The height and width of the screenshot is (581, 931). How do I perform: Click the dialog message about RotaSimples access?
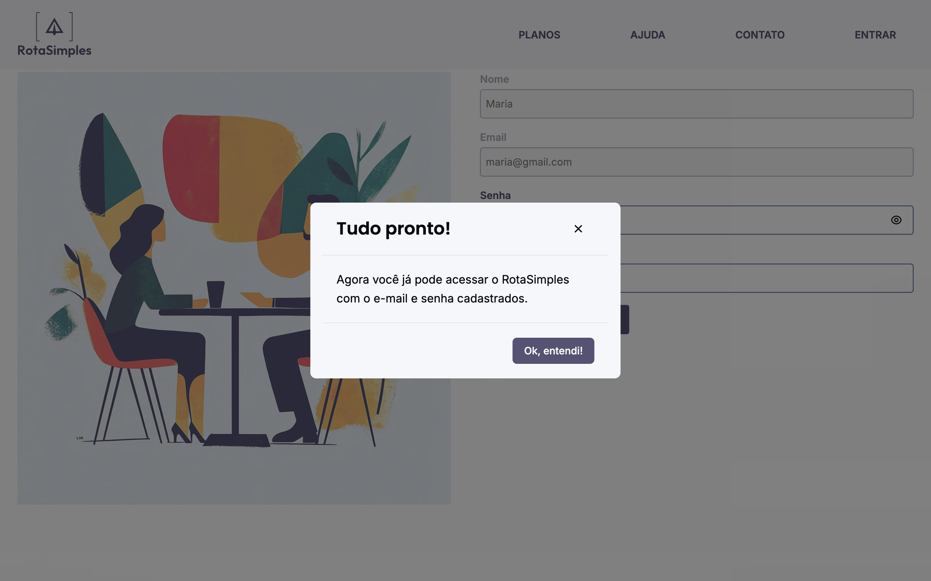click(452, 289)
